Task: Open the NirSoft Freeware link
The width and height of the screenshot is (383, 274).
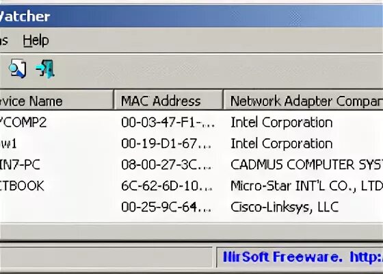Action: coord(303,257)
